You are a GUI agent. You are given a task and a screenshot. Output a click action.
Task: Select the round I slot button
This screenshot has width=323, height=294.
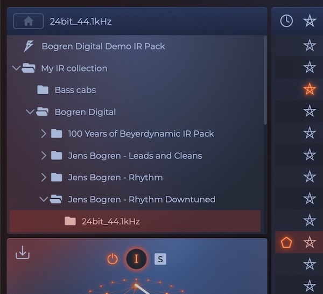point(136,259)
